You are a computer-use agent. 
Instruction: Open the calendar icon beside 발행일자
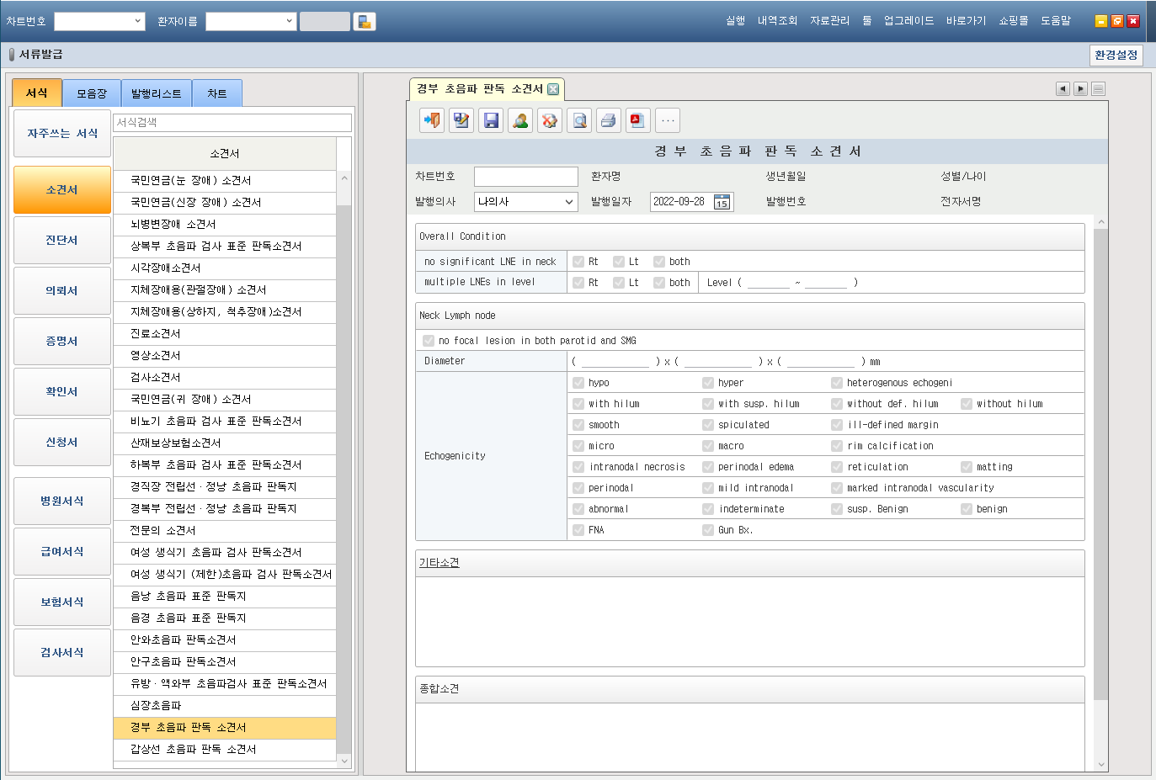(722, 202)
